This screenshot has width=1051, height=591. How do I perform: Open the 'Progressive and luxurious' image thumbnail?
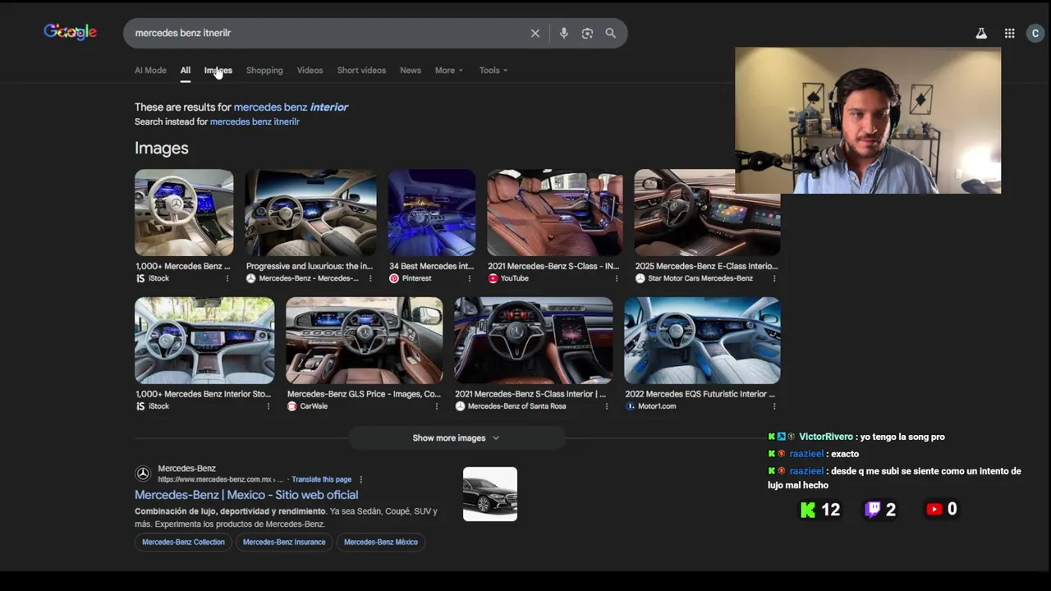point(311,213)
